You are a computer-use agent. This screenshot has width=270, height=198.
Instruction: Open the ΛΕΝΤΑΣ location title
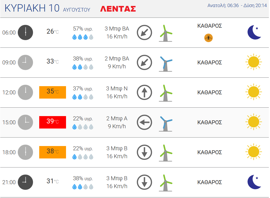pyautogui.click(x=118, y=9)
